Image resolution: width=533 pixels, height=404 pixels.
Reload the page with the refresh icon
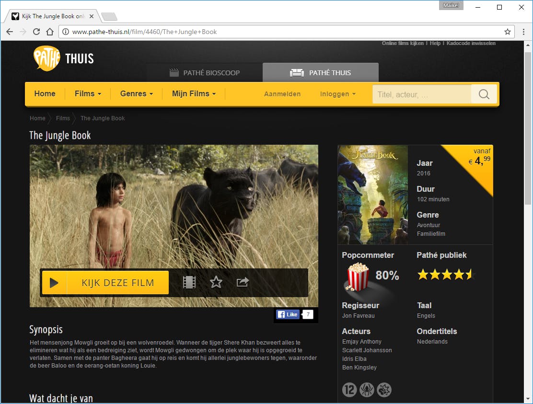[x=36, y=32]
